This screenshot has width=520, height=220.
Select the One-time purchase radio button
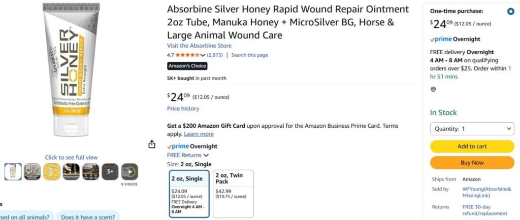510,11
